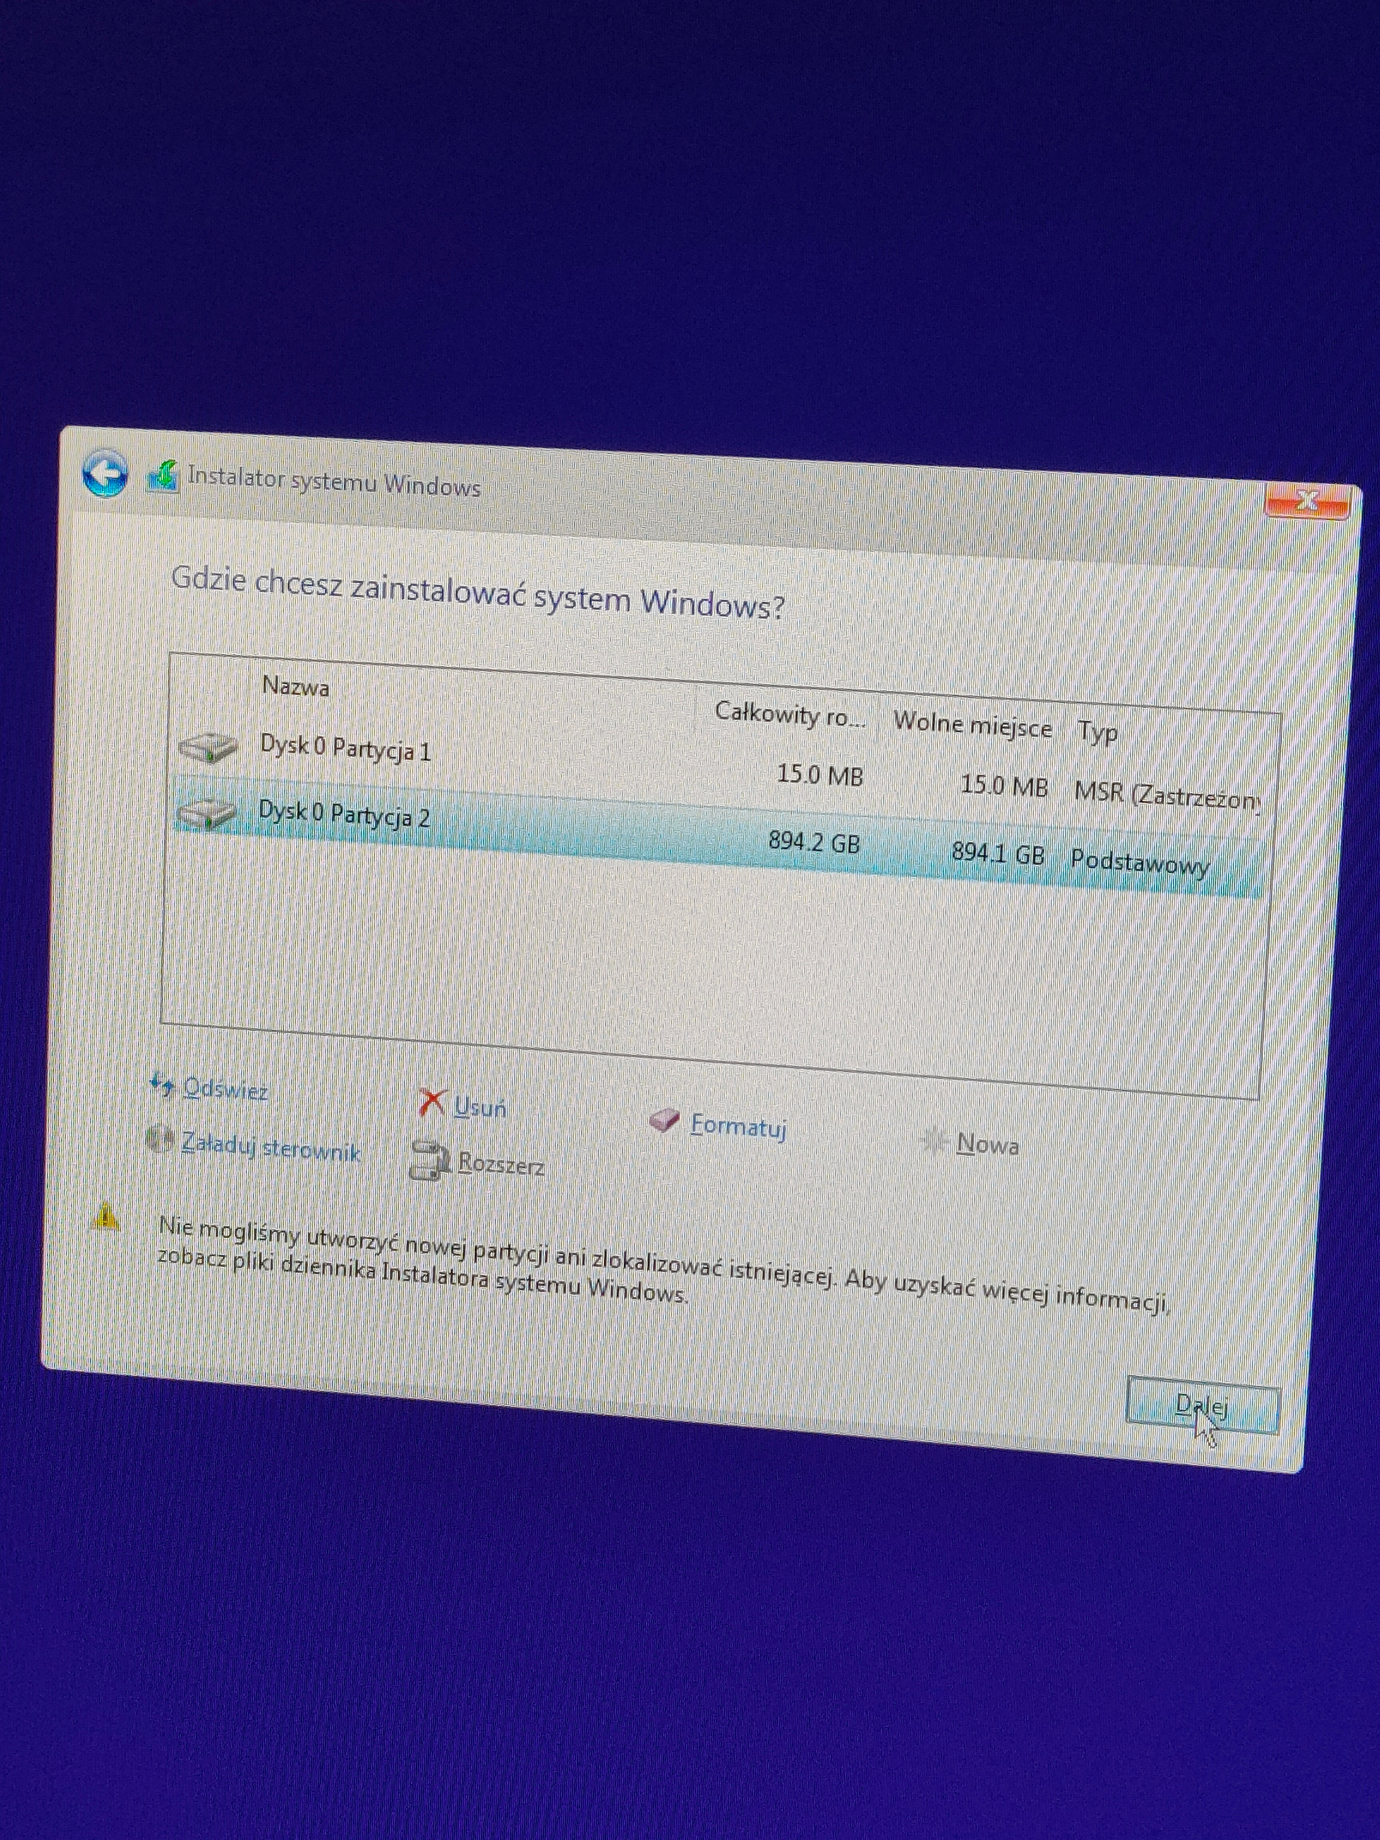Click the Całkowity rozmiar column header
Screen dimensions: 1380x1840
click(x=789, y=714)
